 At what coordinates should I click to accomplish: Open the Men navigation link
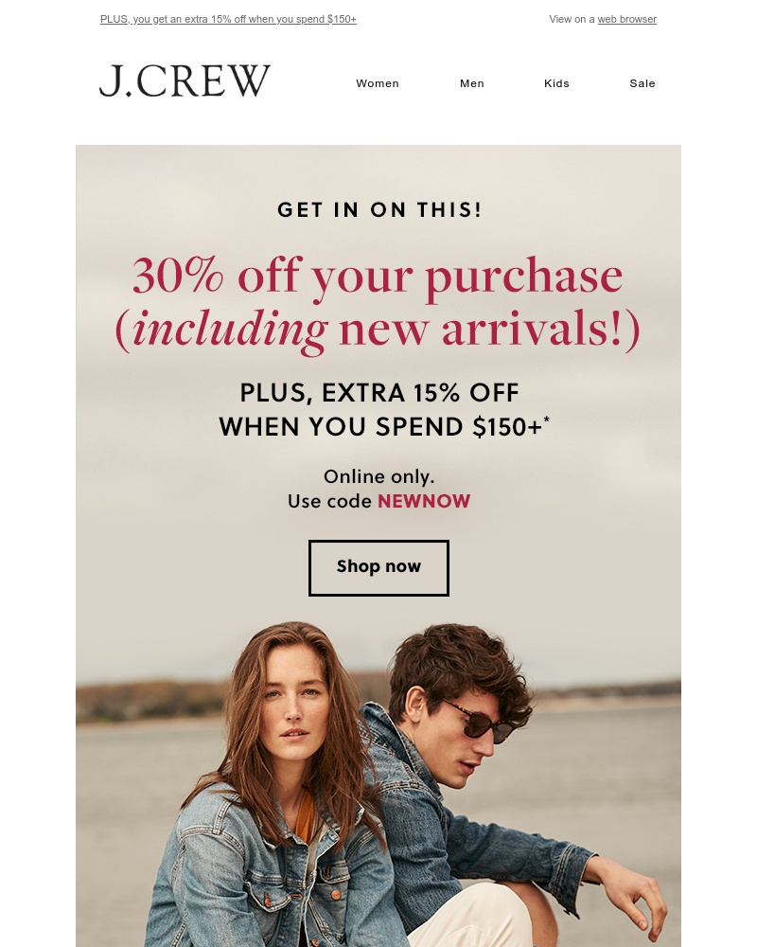[x=472, y=83]
